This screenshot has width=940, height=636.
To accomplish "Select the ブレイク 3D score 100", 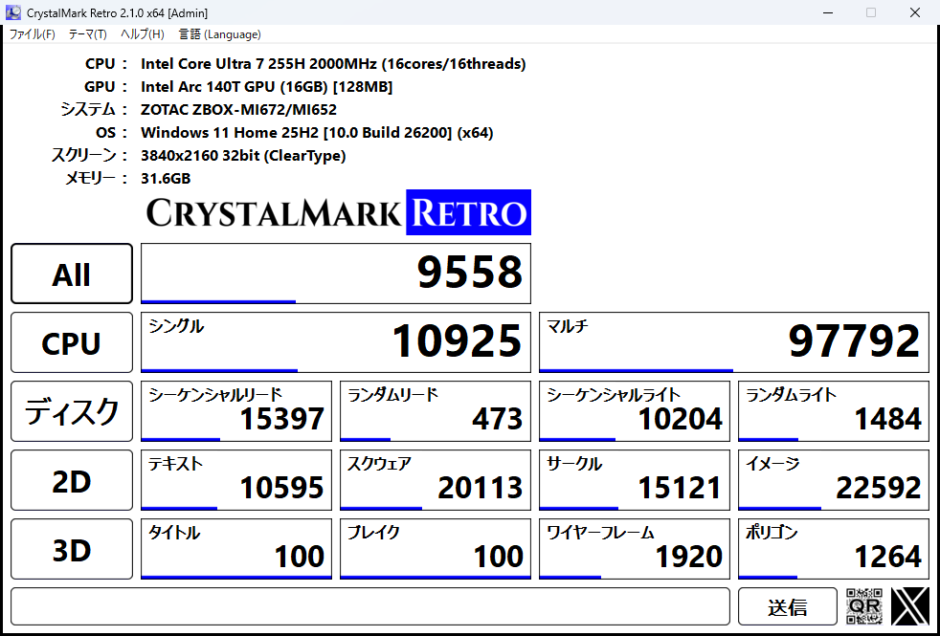I will click(436, 549).
